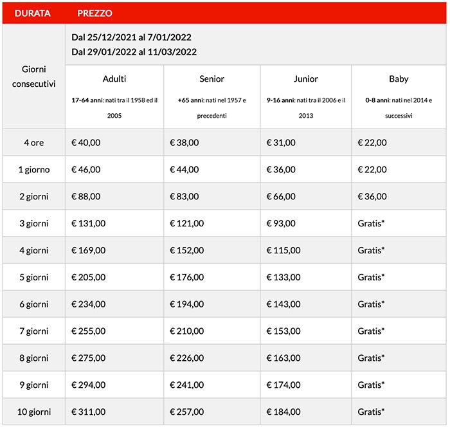The image size is (450, 429).
Task: Select the Senior category heading
Action: (x=212, y=79)
